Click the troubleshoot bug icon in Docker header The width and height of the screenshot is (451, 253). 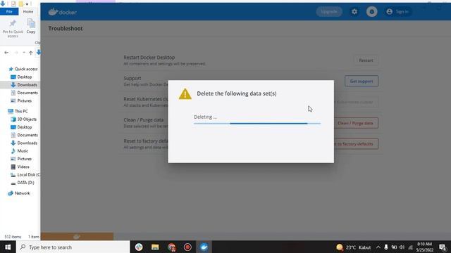coord(371,12)
